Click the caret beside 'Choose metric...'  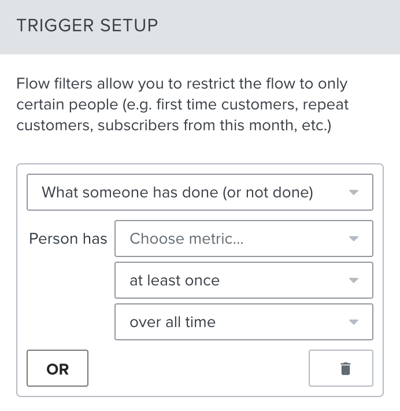click(354, 238)
